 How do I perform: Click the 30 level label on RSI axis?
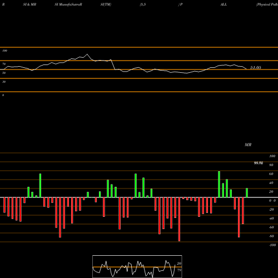click(x=4, y=82)
